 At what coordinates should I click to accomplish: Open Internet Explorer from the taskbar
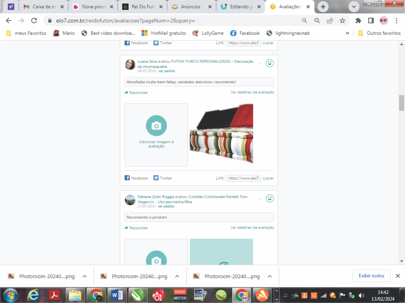click(33, 295)
